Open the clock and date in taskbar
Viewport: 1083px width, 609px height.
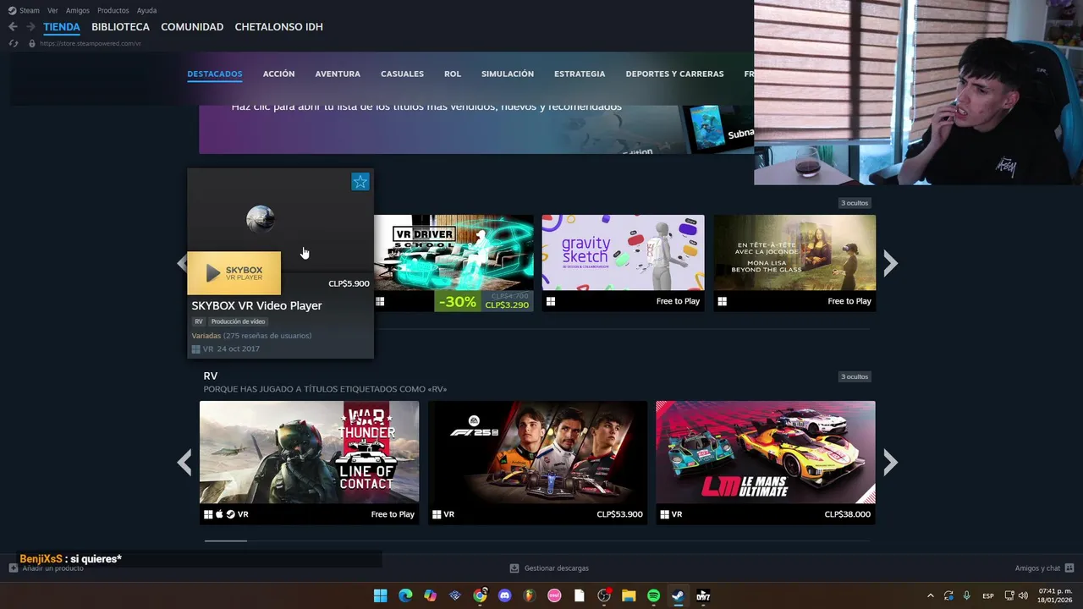click(1055, 595)
